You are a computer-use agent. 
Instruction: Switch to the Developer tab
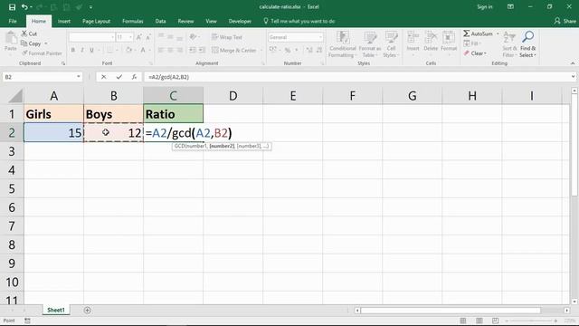click(240, 21)
